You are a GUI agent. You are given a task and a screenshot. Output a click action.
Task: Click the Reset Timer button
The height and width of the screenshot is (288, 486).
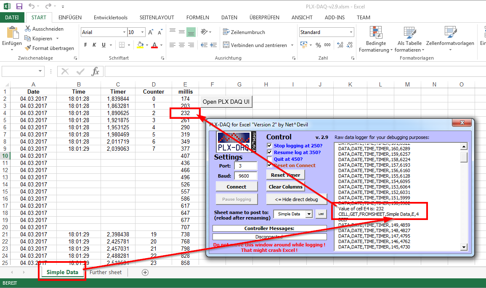click(285, 175)
